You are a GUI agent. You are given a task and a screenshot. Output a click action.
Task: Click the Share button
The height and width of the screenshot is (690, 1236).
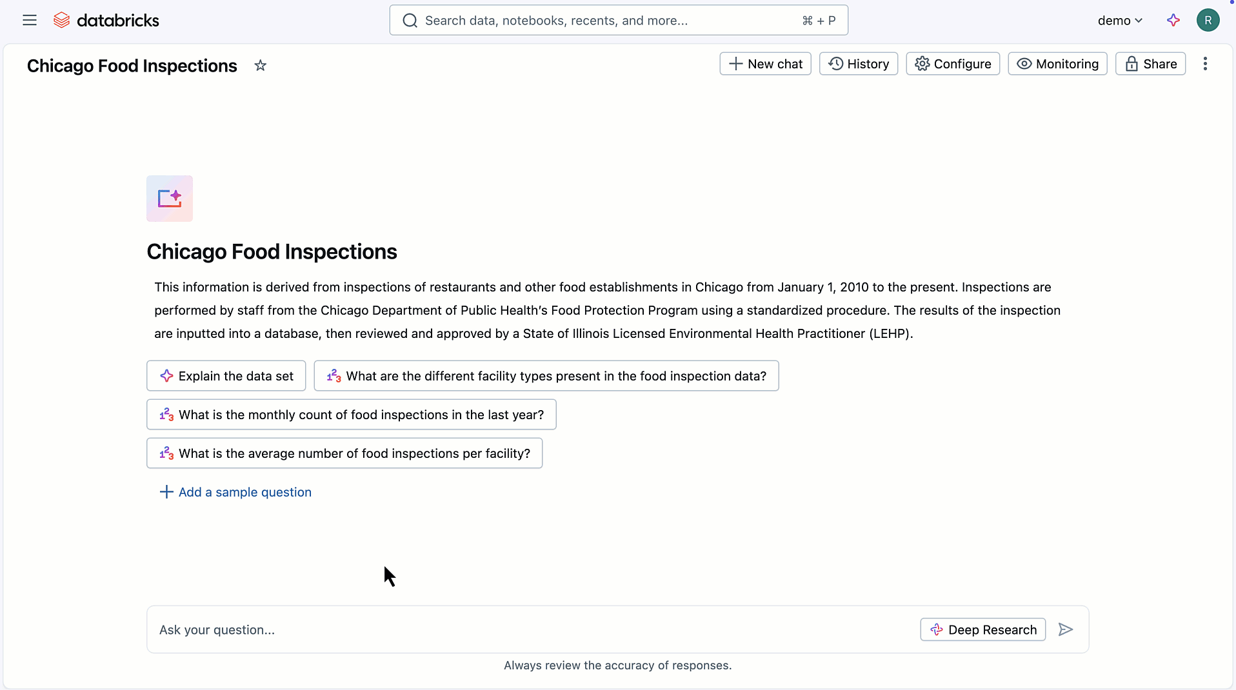pyautogui.click(x=1150, y=64)
